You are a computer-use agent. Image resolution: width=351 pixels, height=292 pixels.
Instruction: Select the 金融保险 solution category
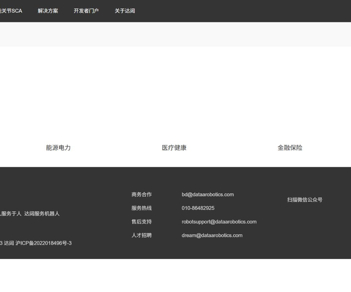tap(290, 148)
